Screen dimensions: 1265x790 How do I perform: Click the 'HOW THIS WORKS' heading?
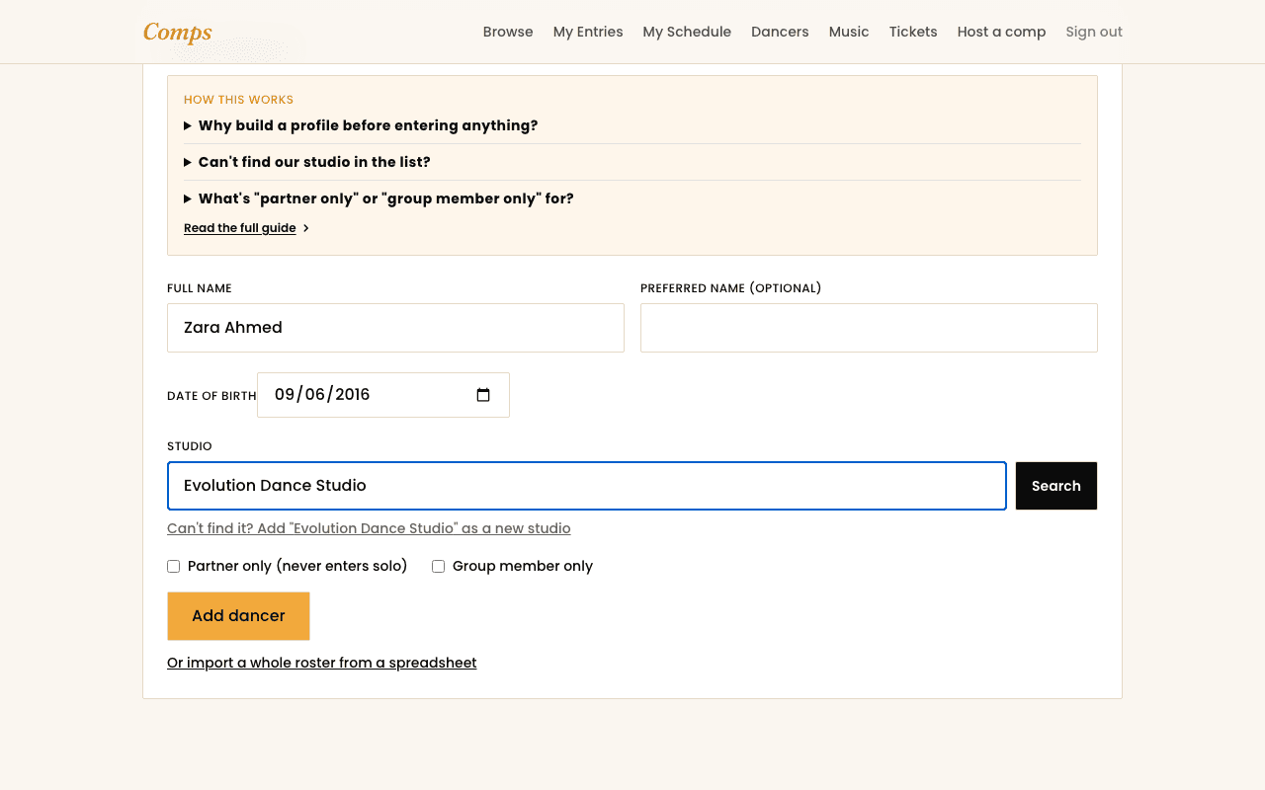[x=238, y=100]
